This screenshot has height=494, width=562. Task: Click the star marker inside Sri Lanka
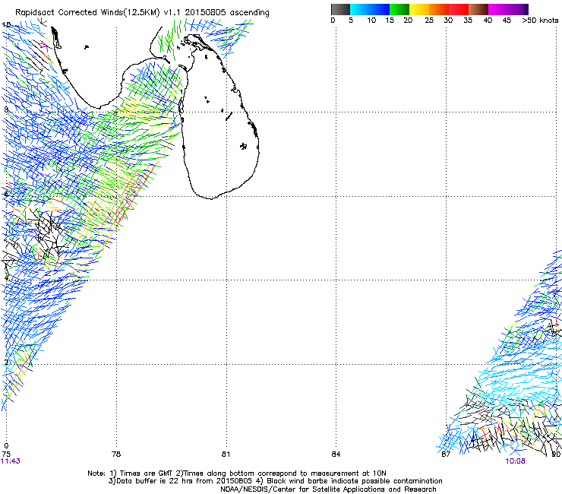(x=243, y=146)
